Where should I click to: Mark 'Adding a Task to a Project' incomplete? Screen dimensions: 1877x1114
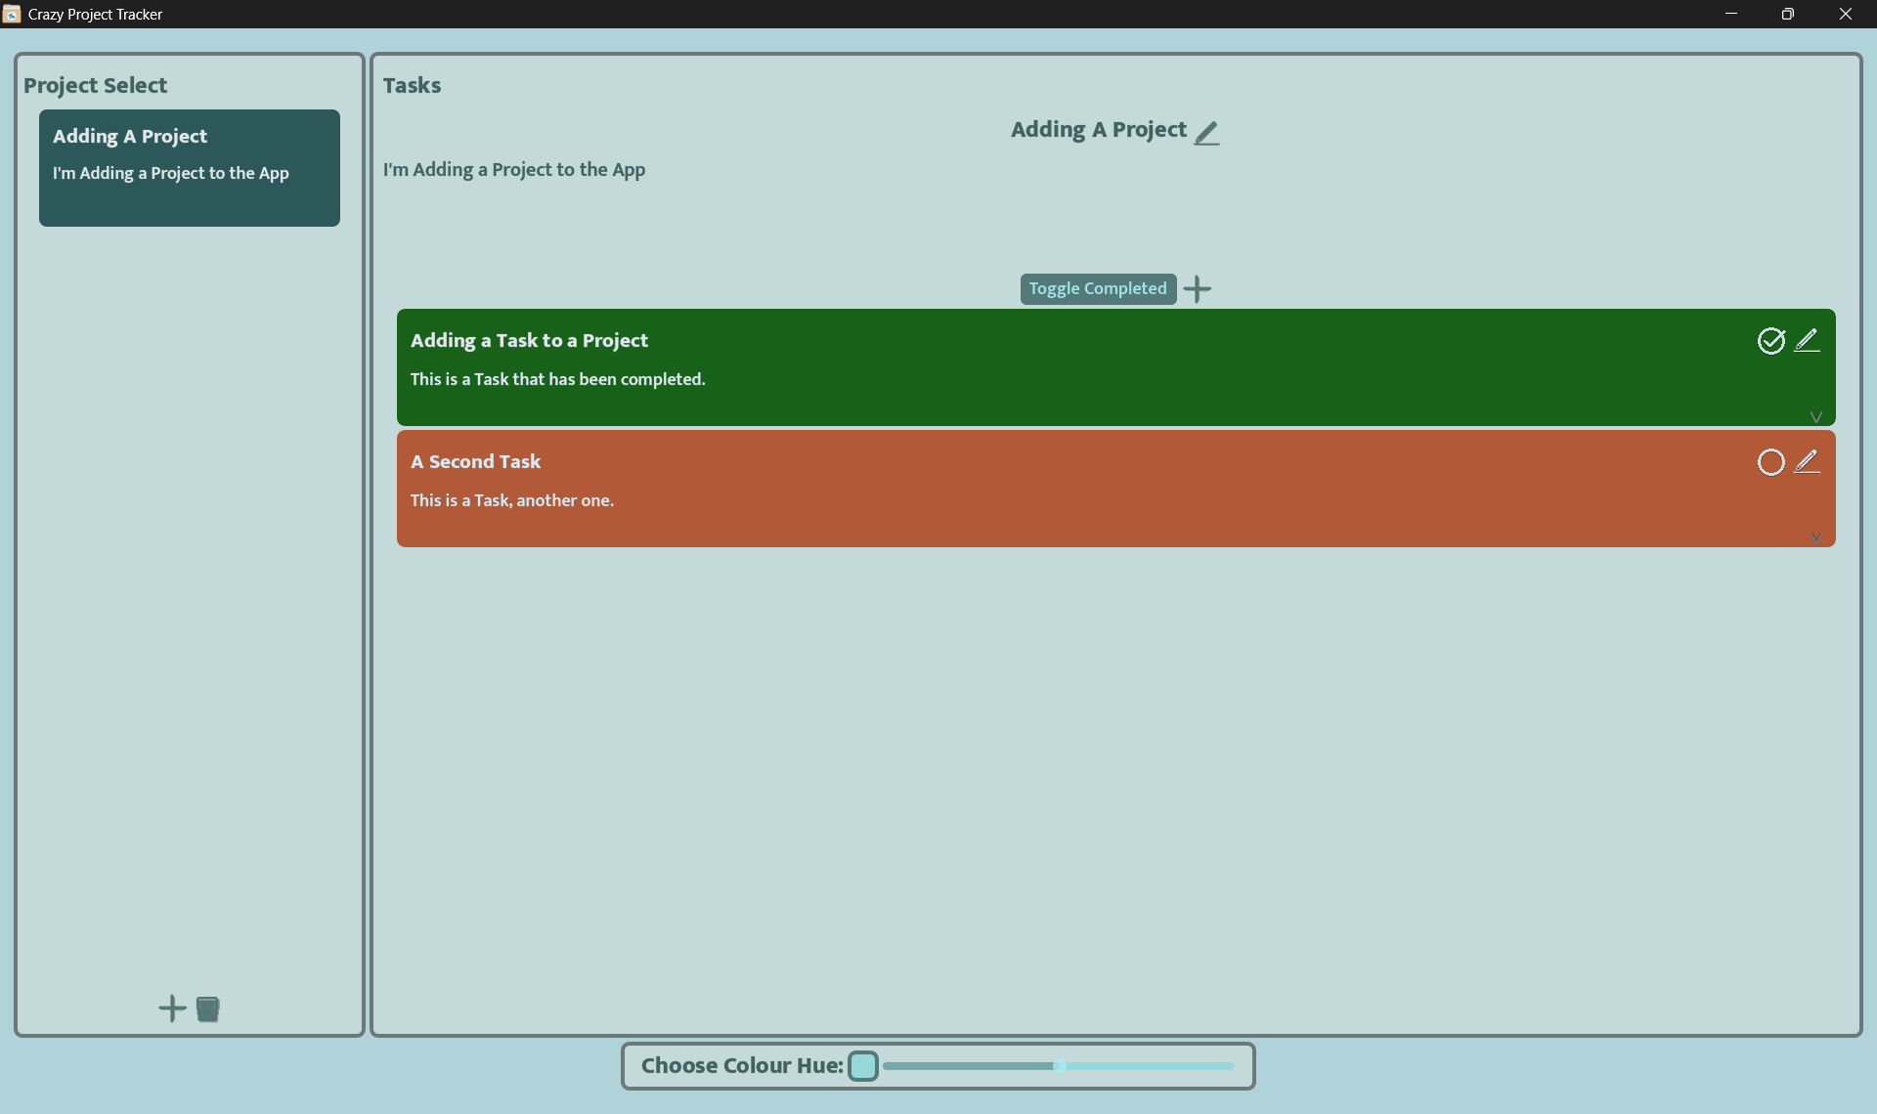point(1770,340)
